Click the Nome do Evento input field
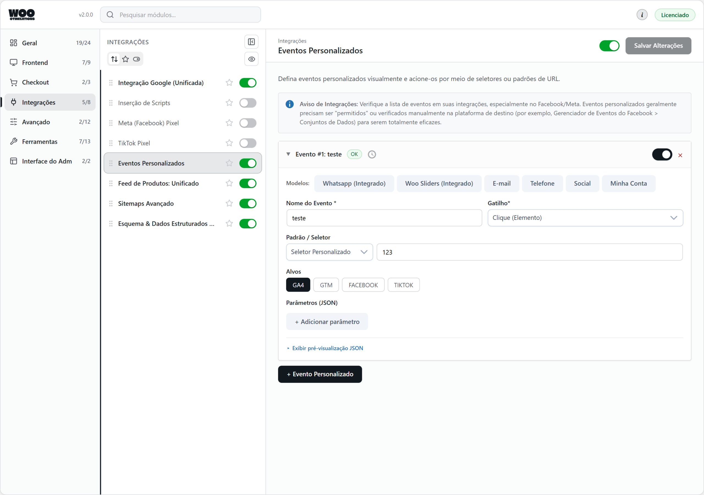Screen dimensions: 704x495 [384, 218]
